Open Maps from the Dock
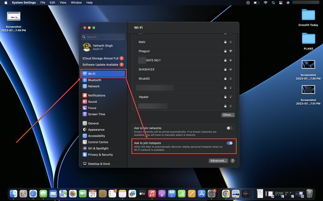Image resolution: width=323 pixels, height=201 pixels. coord(63,193)
